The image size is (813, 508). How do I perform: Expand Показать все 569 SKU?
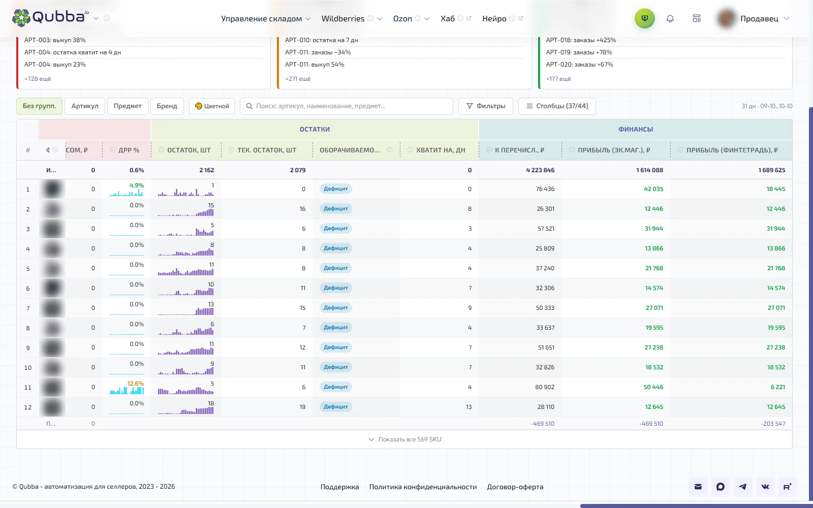click(404, 439)
